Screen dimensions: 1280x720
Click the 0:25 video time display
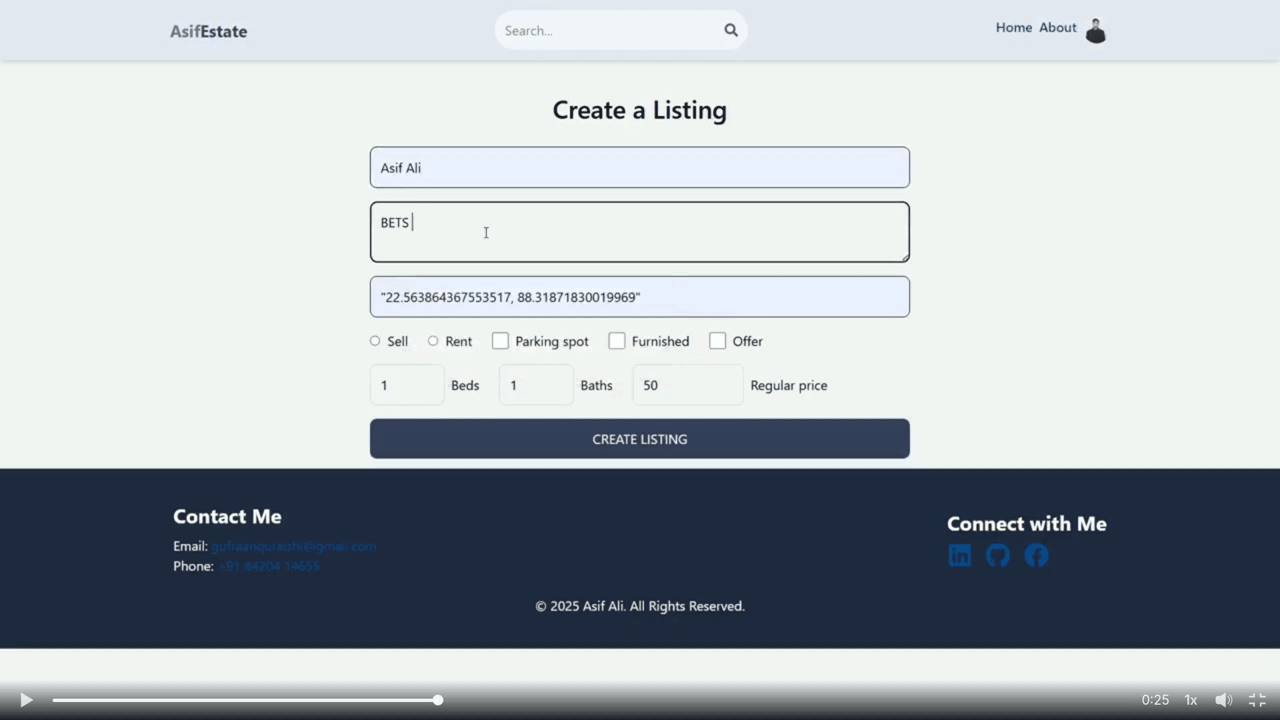pyautogui.click(x=1155, y=700)
